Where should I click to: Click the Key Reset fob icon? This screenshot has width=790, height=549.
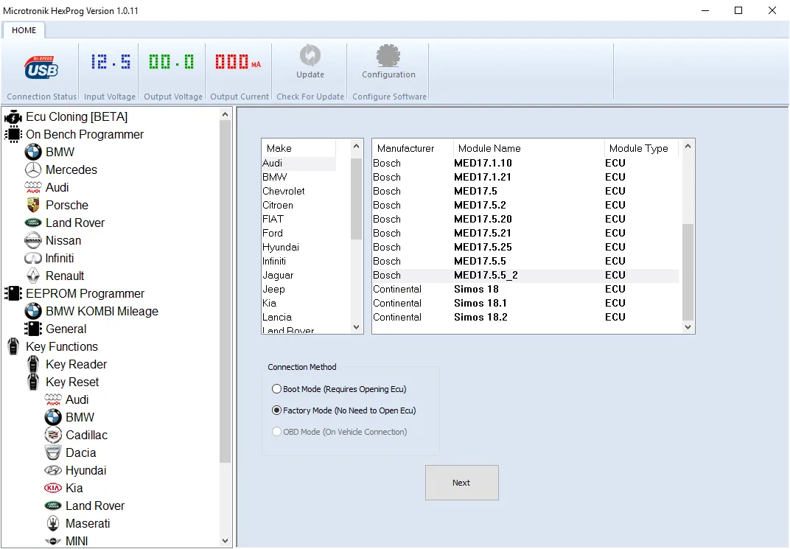click(33, 382)
